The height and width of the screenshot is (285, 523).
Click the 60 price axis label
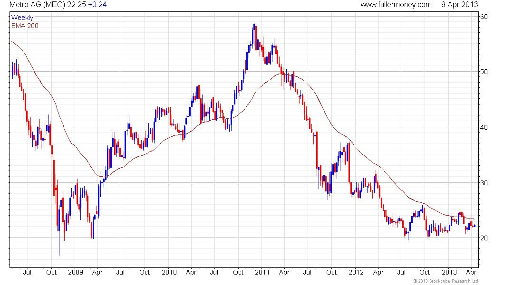484,17
